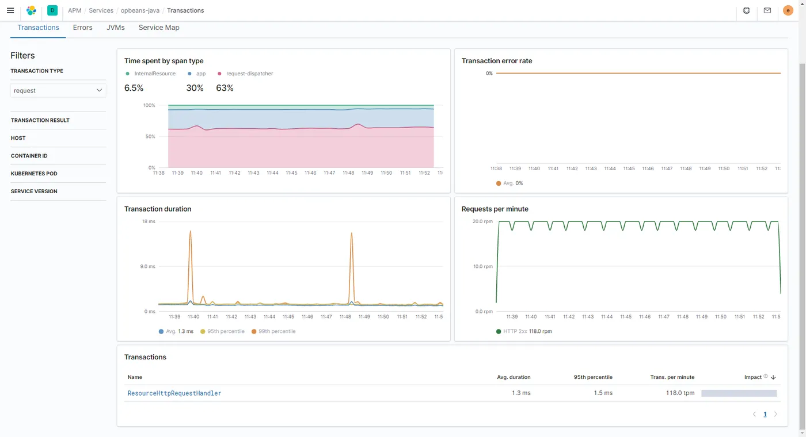Click the 30% app value
The width and height of the screenshot is (806, 437).
(195, 88)
